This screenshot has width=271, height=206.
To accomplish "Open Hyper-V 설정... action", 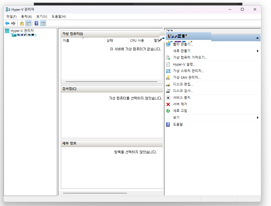I will [x=184, y=64].
